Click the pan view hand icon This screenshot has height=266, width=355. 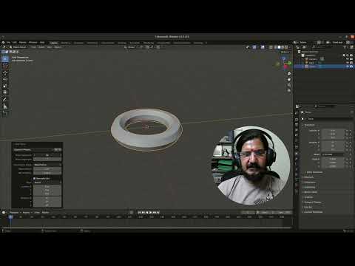click(x=289, y=79)
